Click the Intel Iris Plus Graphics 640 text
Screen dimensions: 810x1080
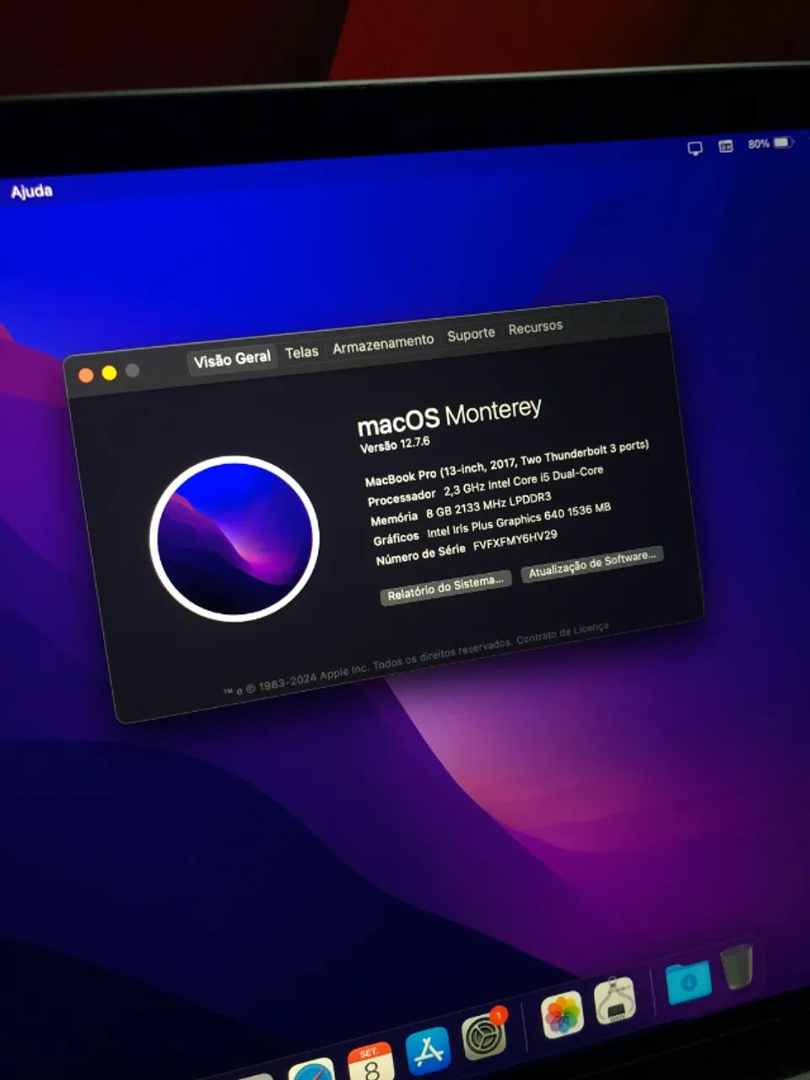point(518,519)
